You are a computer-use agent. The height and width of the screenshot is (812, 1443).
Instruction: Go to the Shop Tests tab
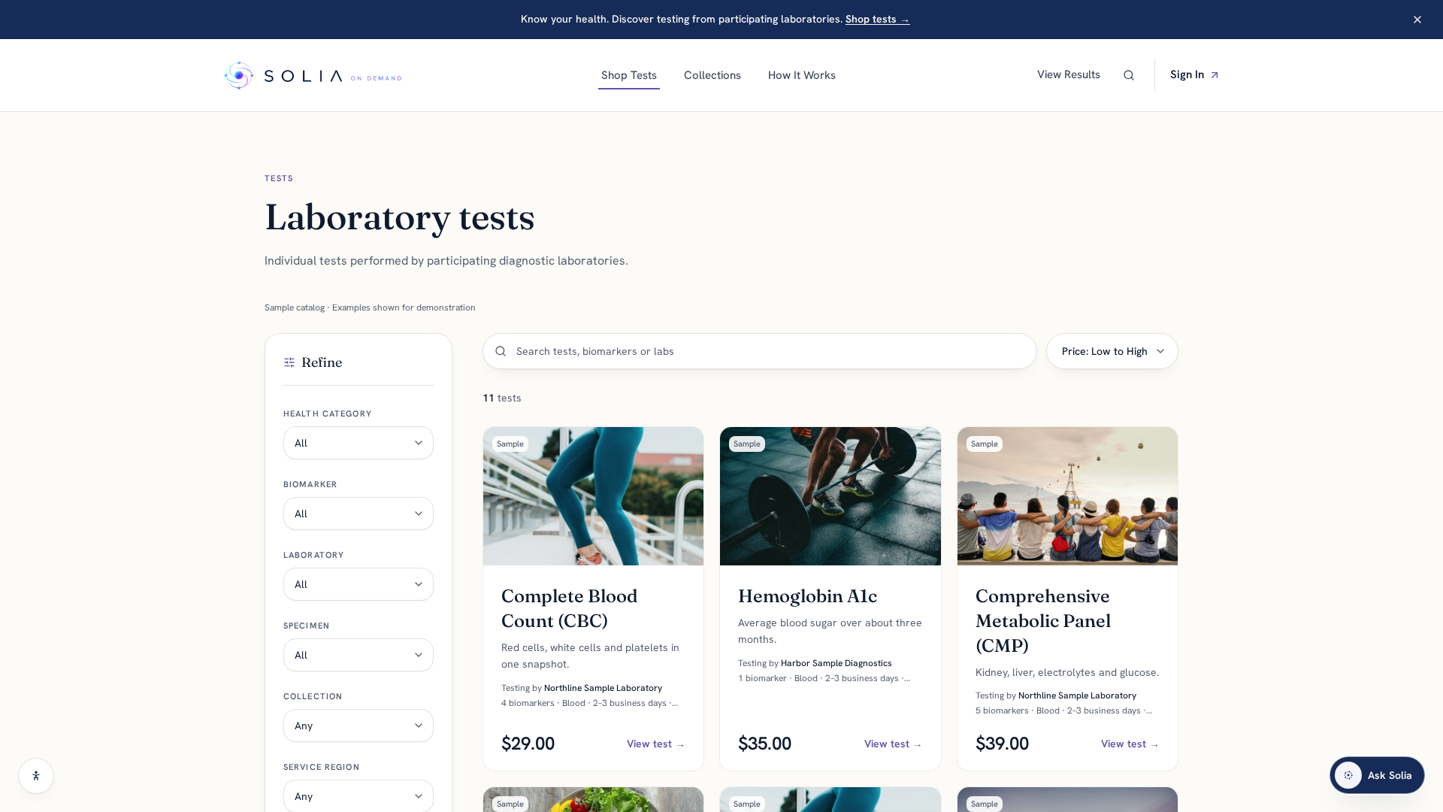[629, 75]
